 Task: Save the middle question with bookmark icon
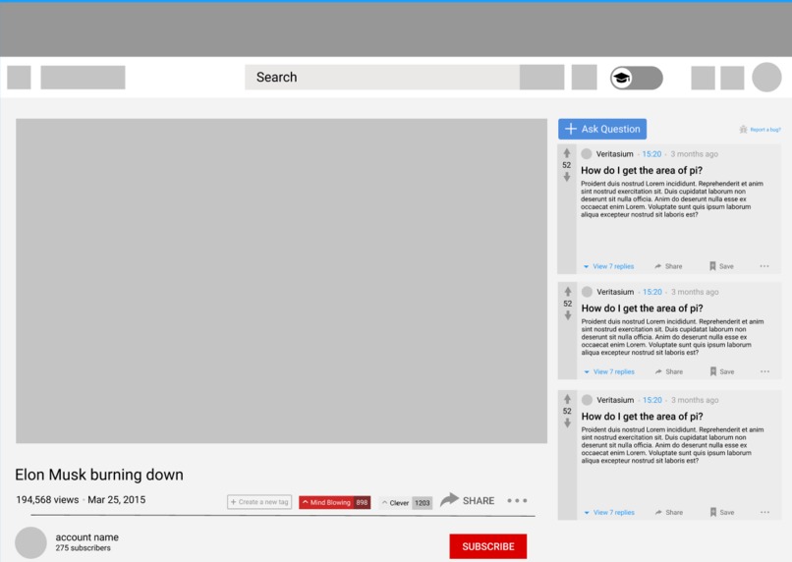click(712, 371)
